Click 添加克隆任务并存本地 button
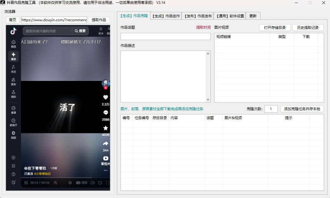 coord(302,109)
